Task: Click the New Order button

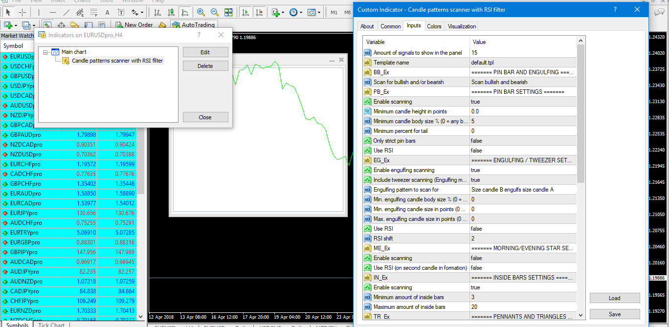Action: (134, 25)
